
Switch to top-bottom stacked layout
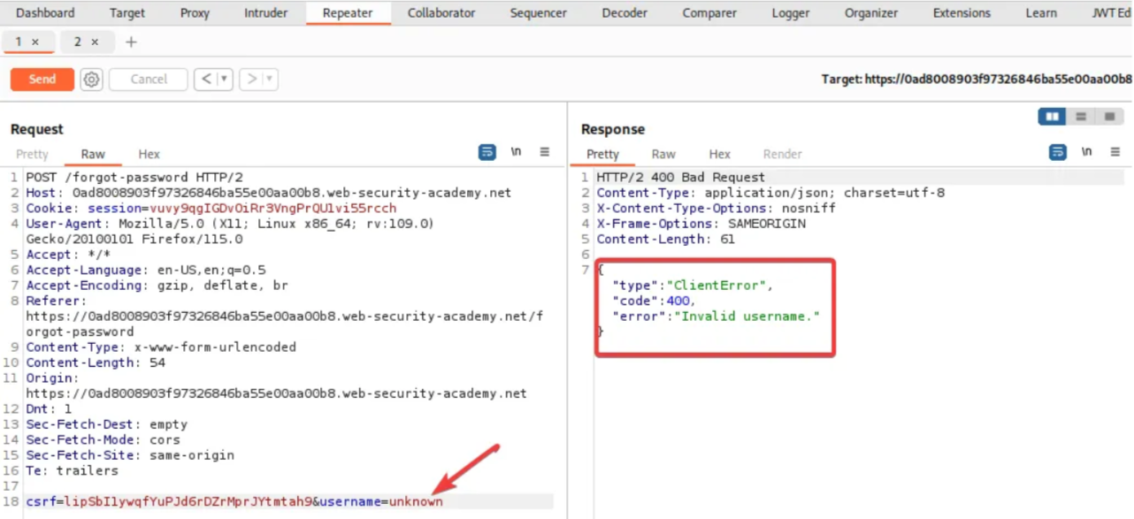pos(1080,117)
